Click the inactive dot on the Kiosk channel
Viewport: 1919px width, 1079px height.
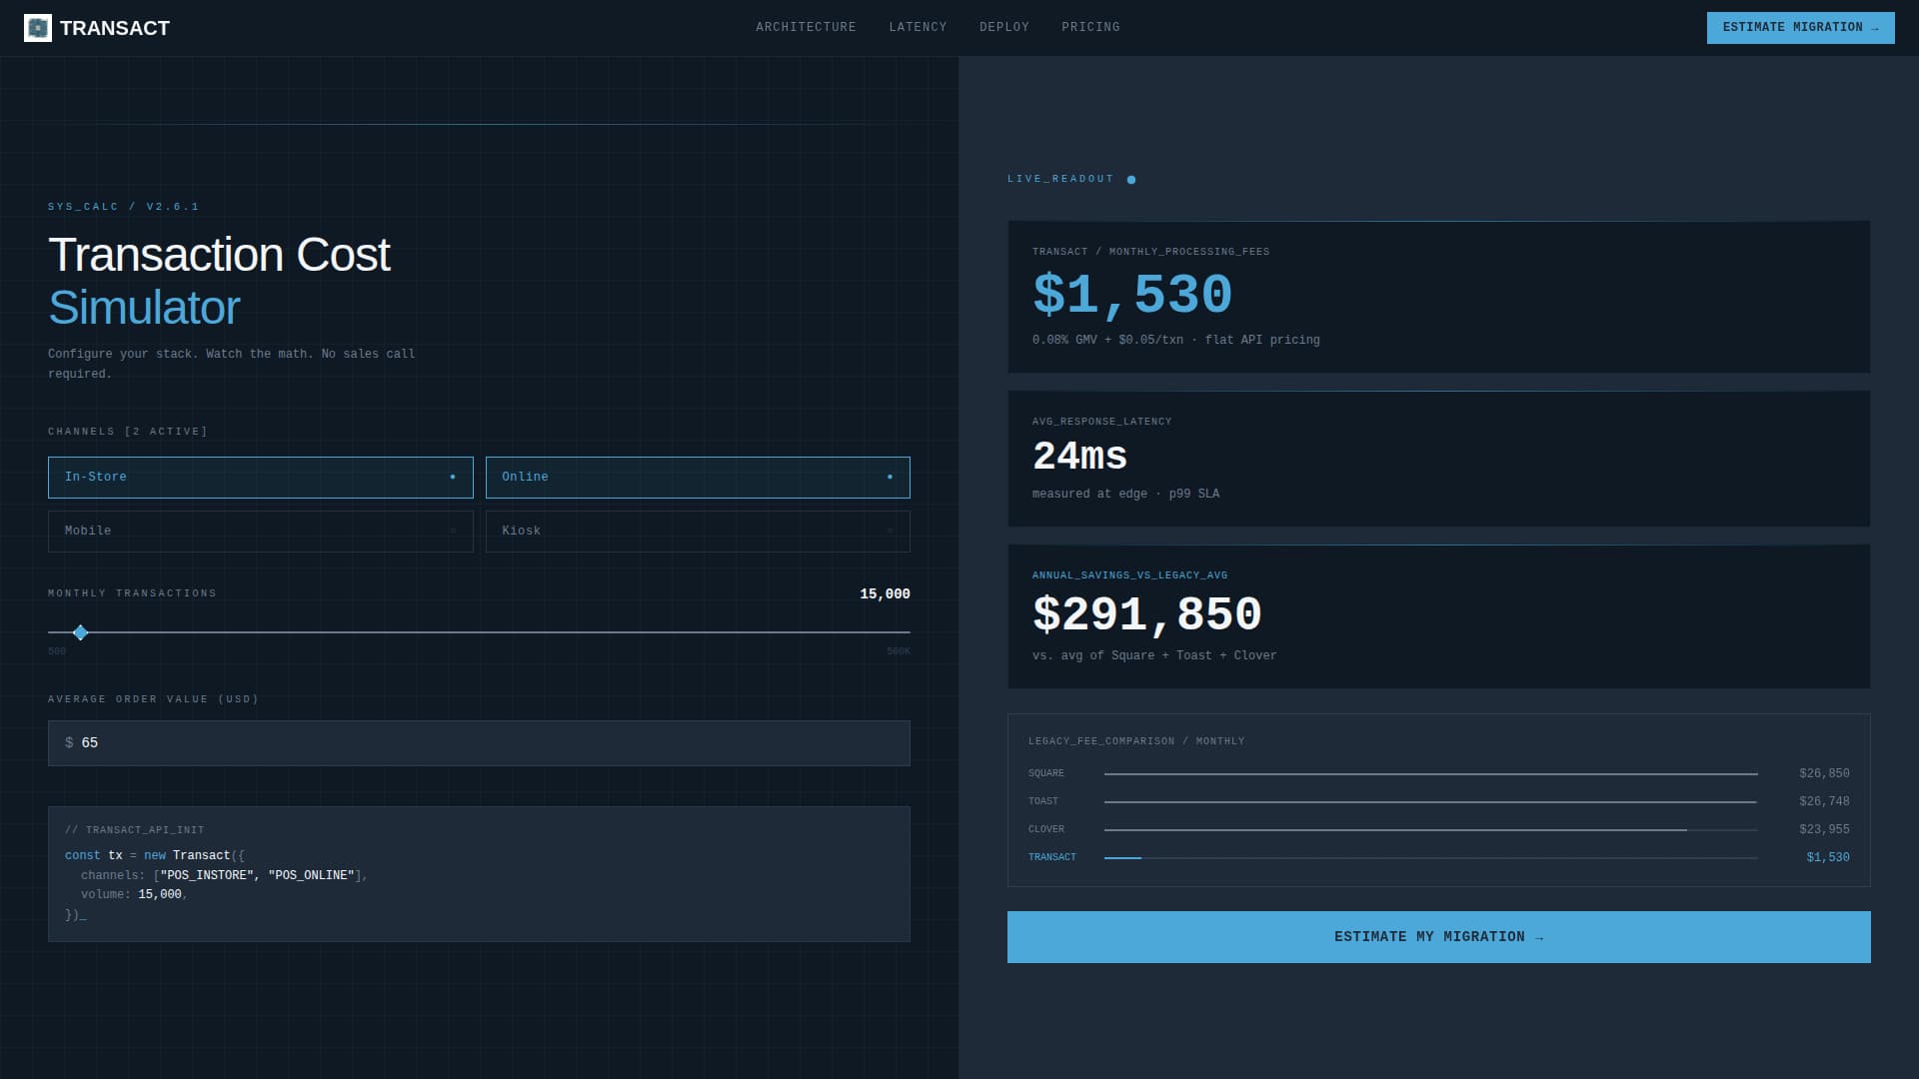click(889, 531)
